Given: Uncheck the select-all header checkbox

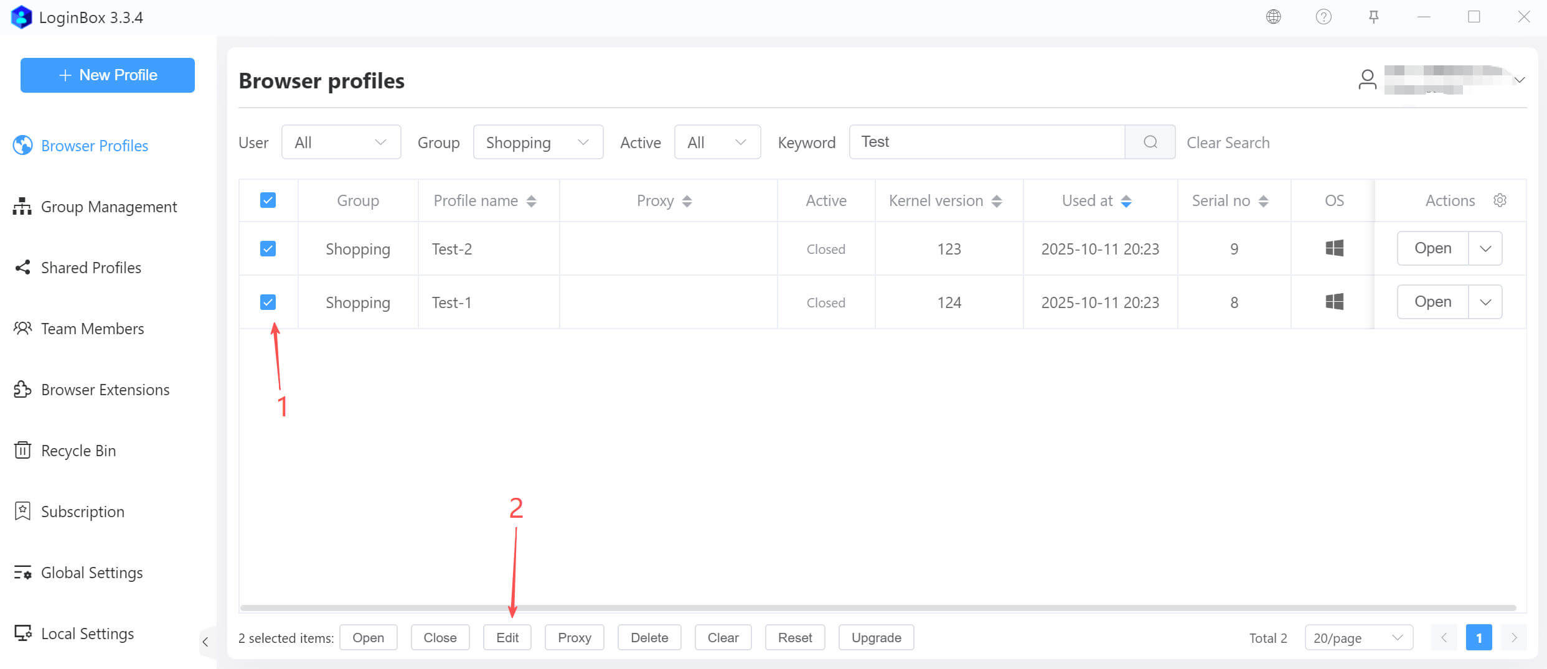Looking at the screenshot, I should pos(268,200).
